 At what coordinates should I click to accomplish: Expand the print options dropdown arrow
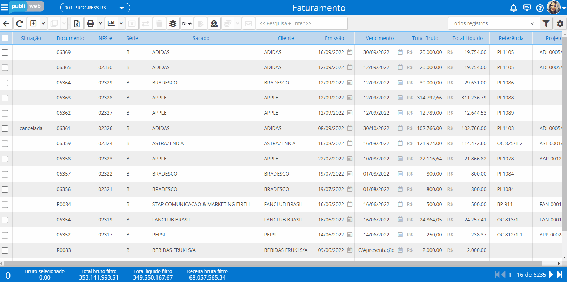[100, 23]
